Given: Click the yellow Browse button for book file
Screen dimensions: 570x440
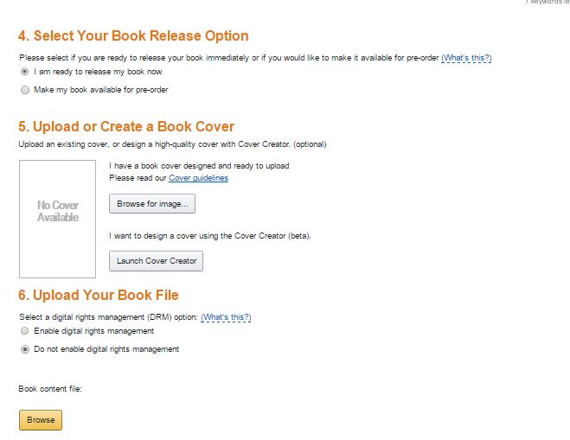Looking at the screenshot, I should (x=41, y=420).
